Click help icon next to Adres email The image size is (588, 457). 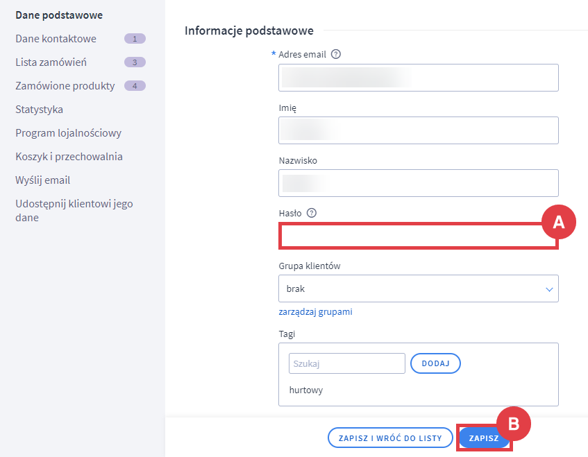click(336, 54)
